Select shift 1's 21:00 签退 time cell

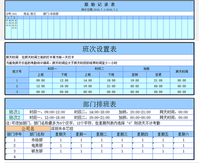click(158, 80)
